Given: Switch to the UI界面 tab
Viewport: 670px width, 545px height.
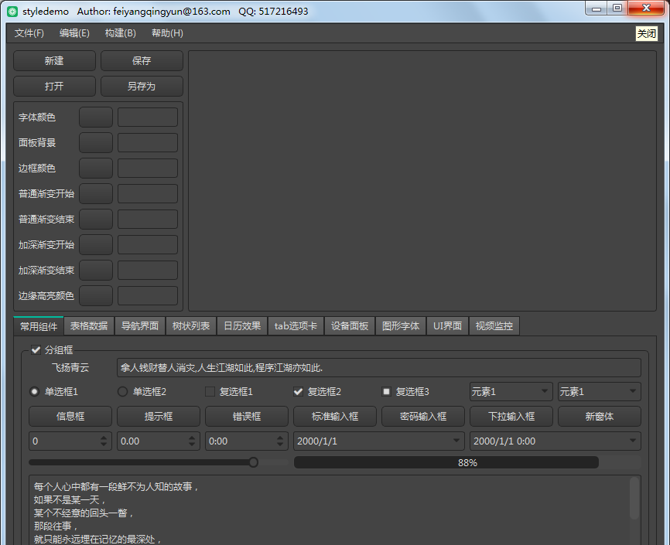Looking at the screenshot, I should [447, 326].
